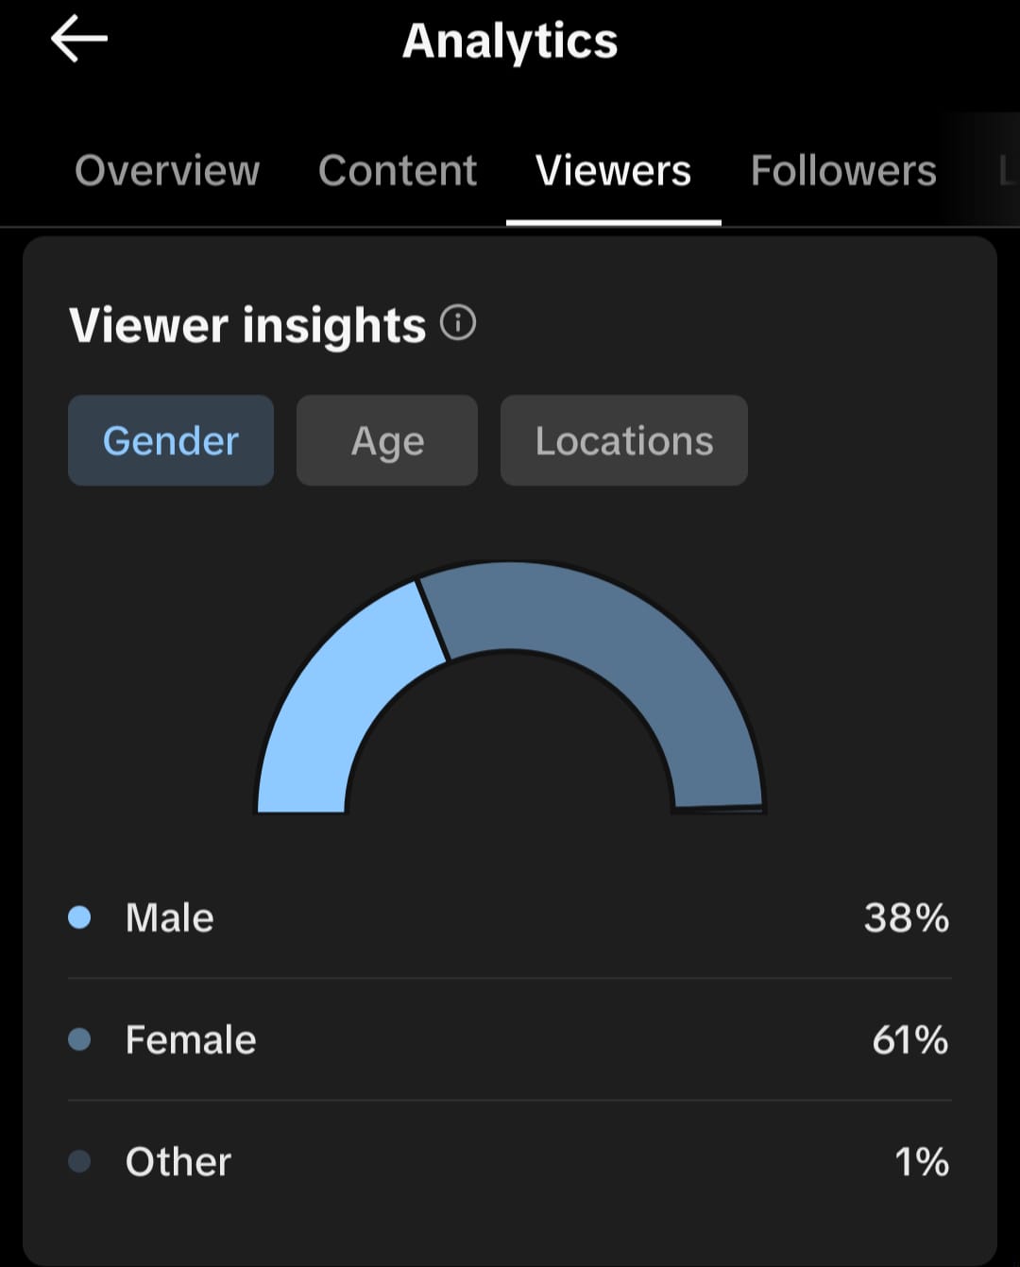
Task: Select the Male 38% row
Action: [510, 917]
